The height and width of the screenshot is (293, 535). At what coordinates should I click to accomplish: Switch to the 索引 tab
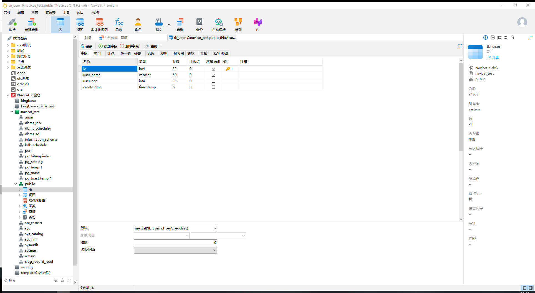tap(97, 54)
